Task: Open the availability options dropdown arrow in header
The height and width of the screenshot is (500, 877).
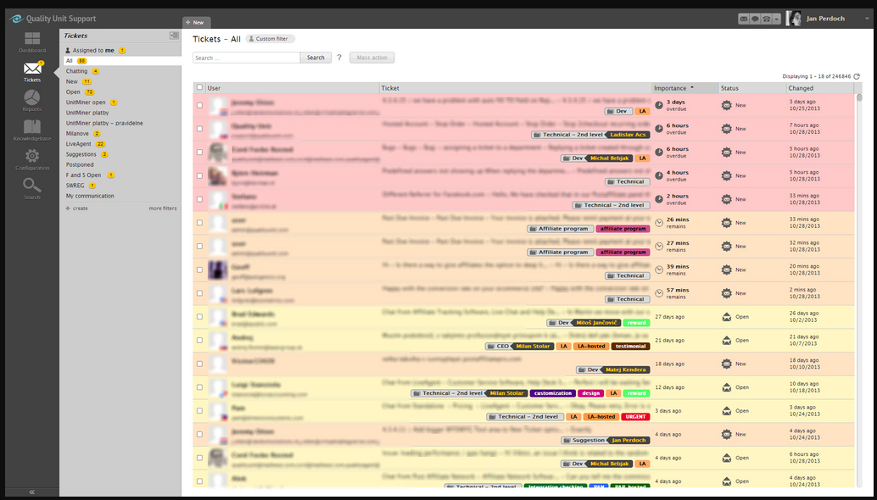Action: [x=776, y=19]
